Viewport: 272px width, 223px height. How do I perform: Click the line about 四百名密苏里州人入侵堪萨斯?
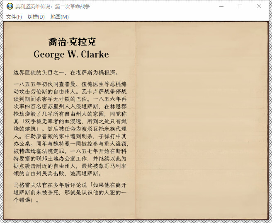70,106
